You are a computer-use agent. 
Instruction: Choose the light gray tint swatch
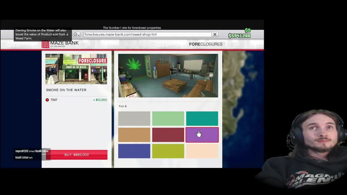point(134,118)
